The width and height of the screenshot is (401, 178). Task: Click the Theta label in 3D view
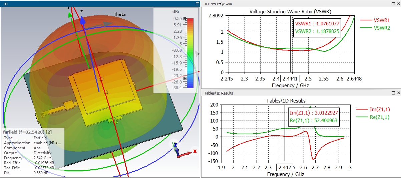point(120,14)
